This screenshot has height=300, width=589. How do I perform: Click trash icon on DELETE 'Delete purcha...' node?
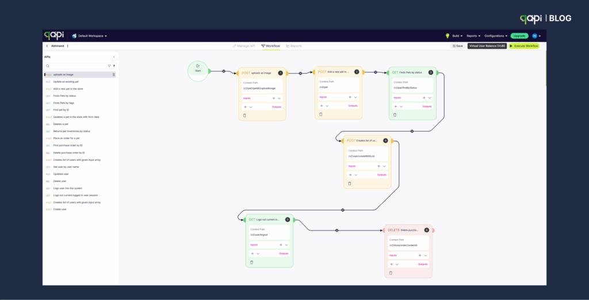click(391, 273)
